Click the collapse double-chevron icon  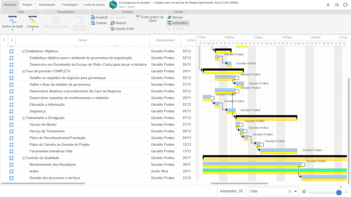click(x=328, y=5)
